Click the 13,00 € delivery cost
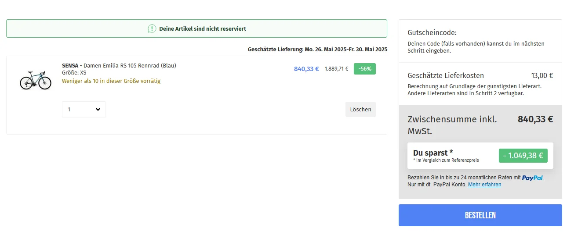Image resolution: width=567 pixels, height=235 pixels. click(542, 75)
